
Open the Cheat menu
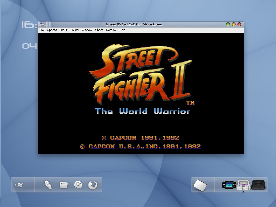[99, 30]
